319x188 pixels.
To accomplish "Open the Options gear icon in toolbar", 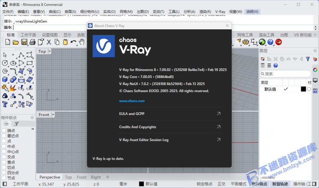I will [x=246, y=42].
